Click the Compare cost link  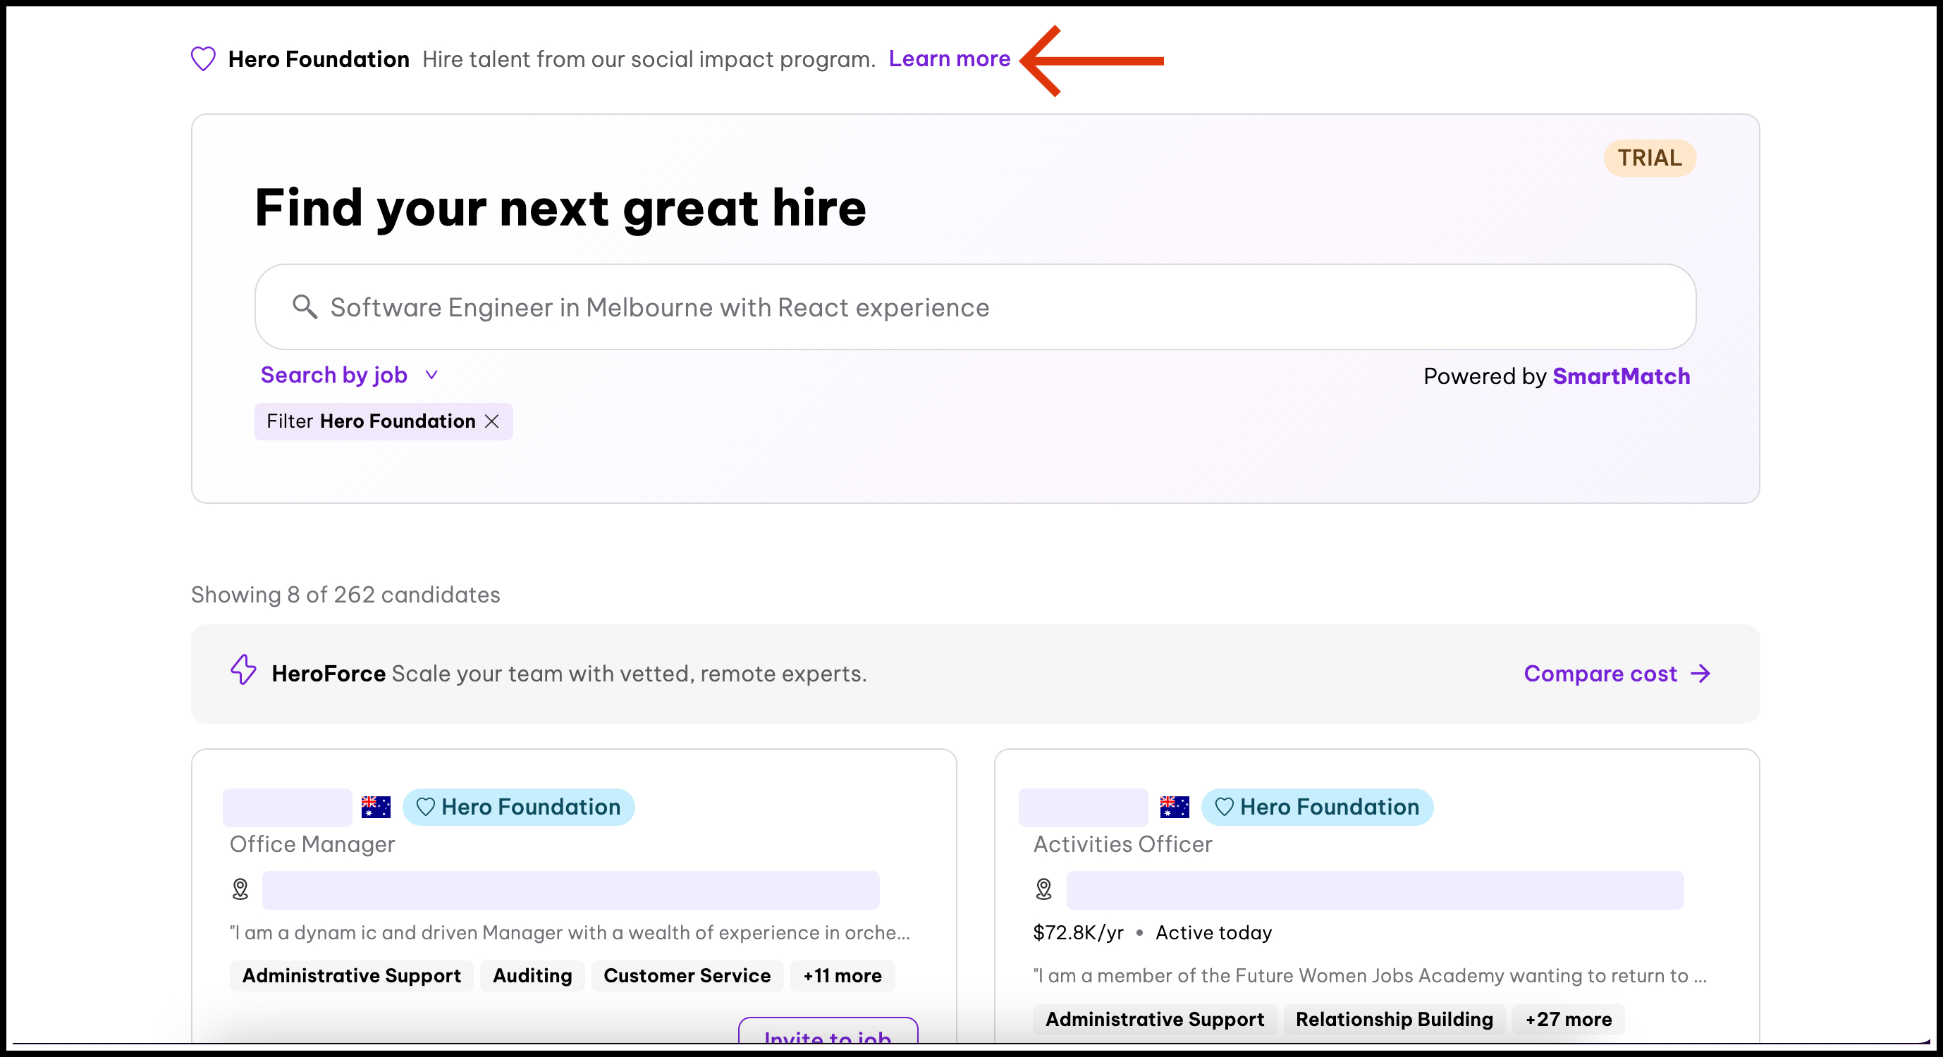point(1600,673)
